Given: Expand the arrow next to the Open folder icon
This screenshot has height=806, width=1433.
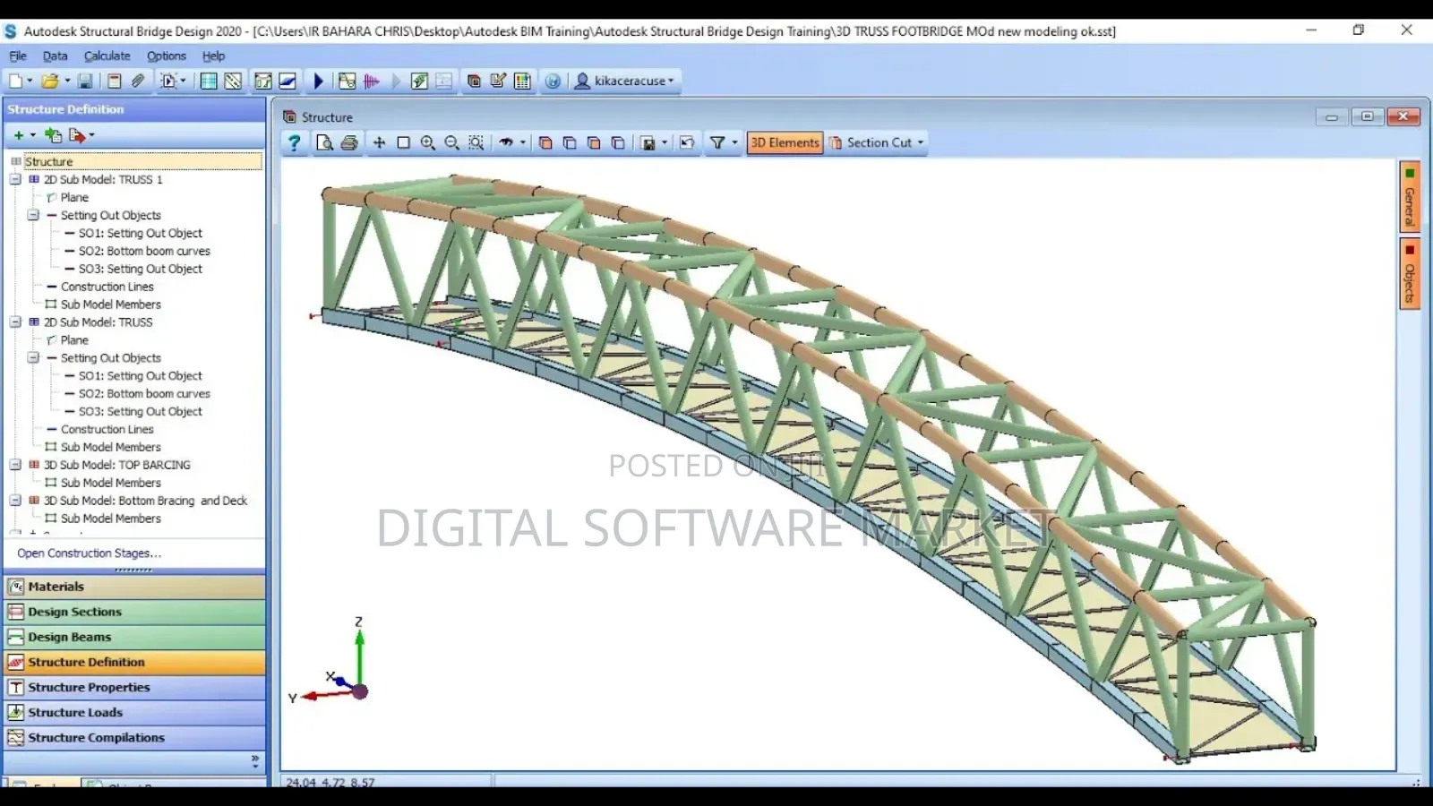Looking at the screenshot, I should (x=67, y=81).
